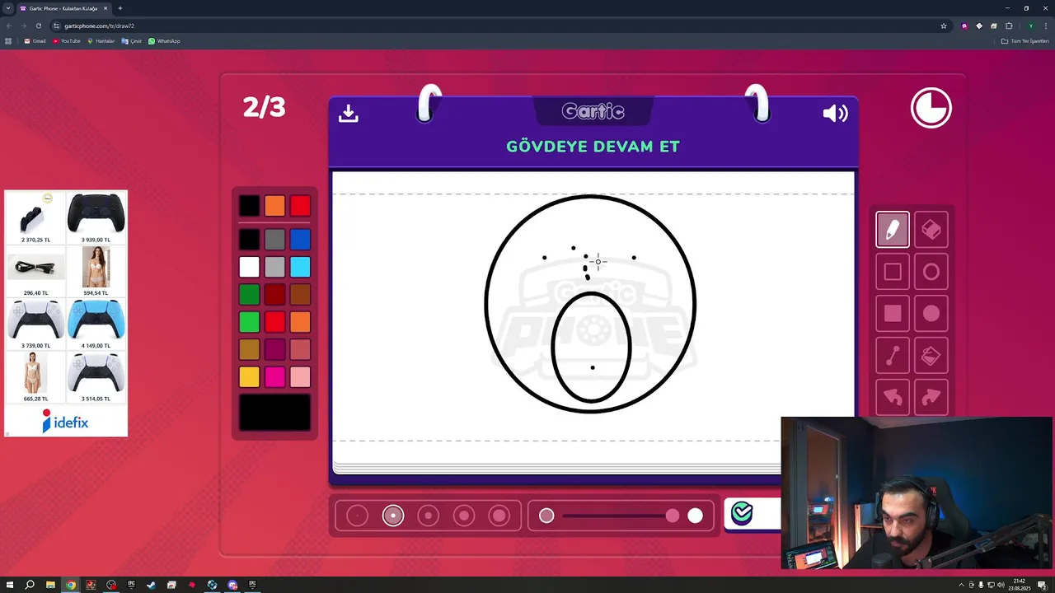1055x593 pixels.
Task: Click inside the small inner oval on canvas
Action: (x=592, y=346)
